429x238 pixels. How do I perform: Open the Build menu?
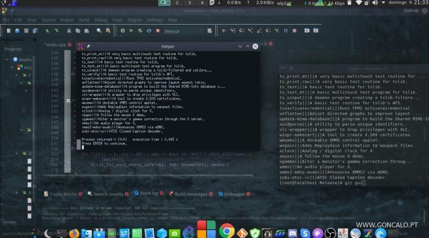coord(84,20)
